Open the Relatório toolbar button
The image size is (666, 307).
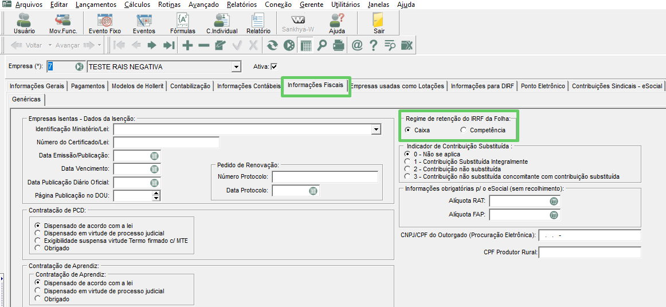coord(258,23)
